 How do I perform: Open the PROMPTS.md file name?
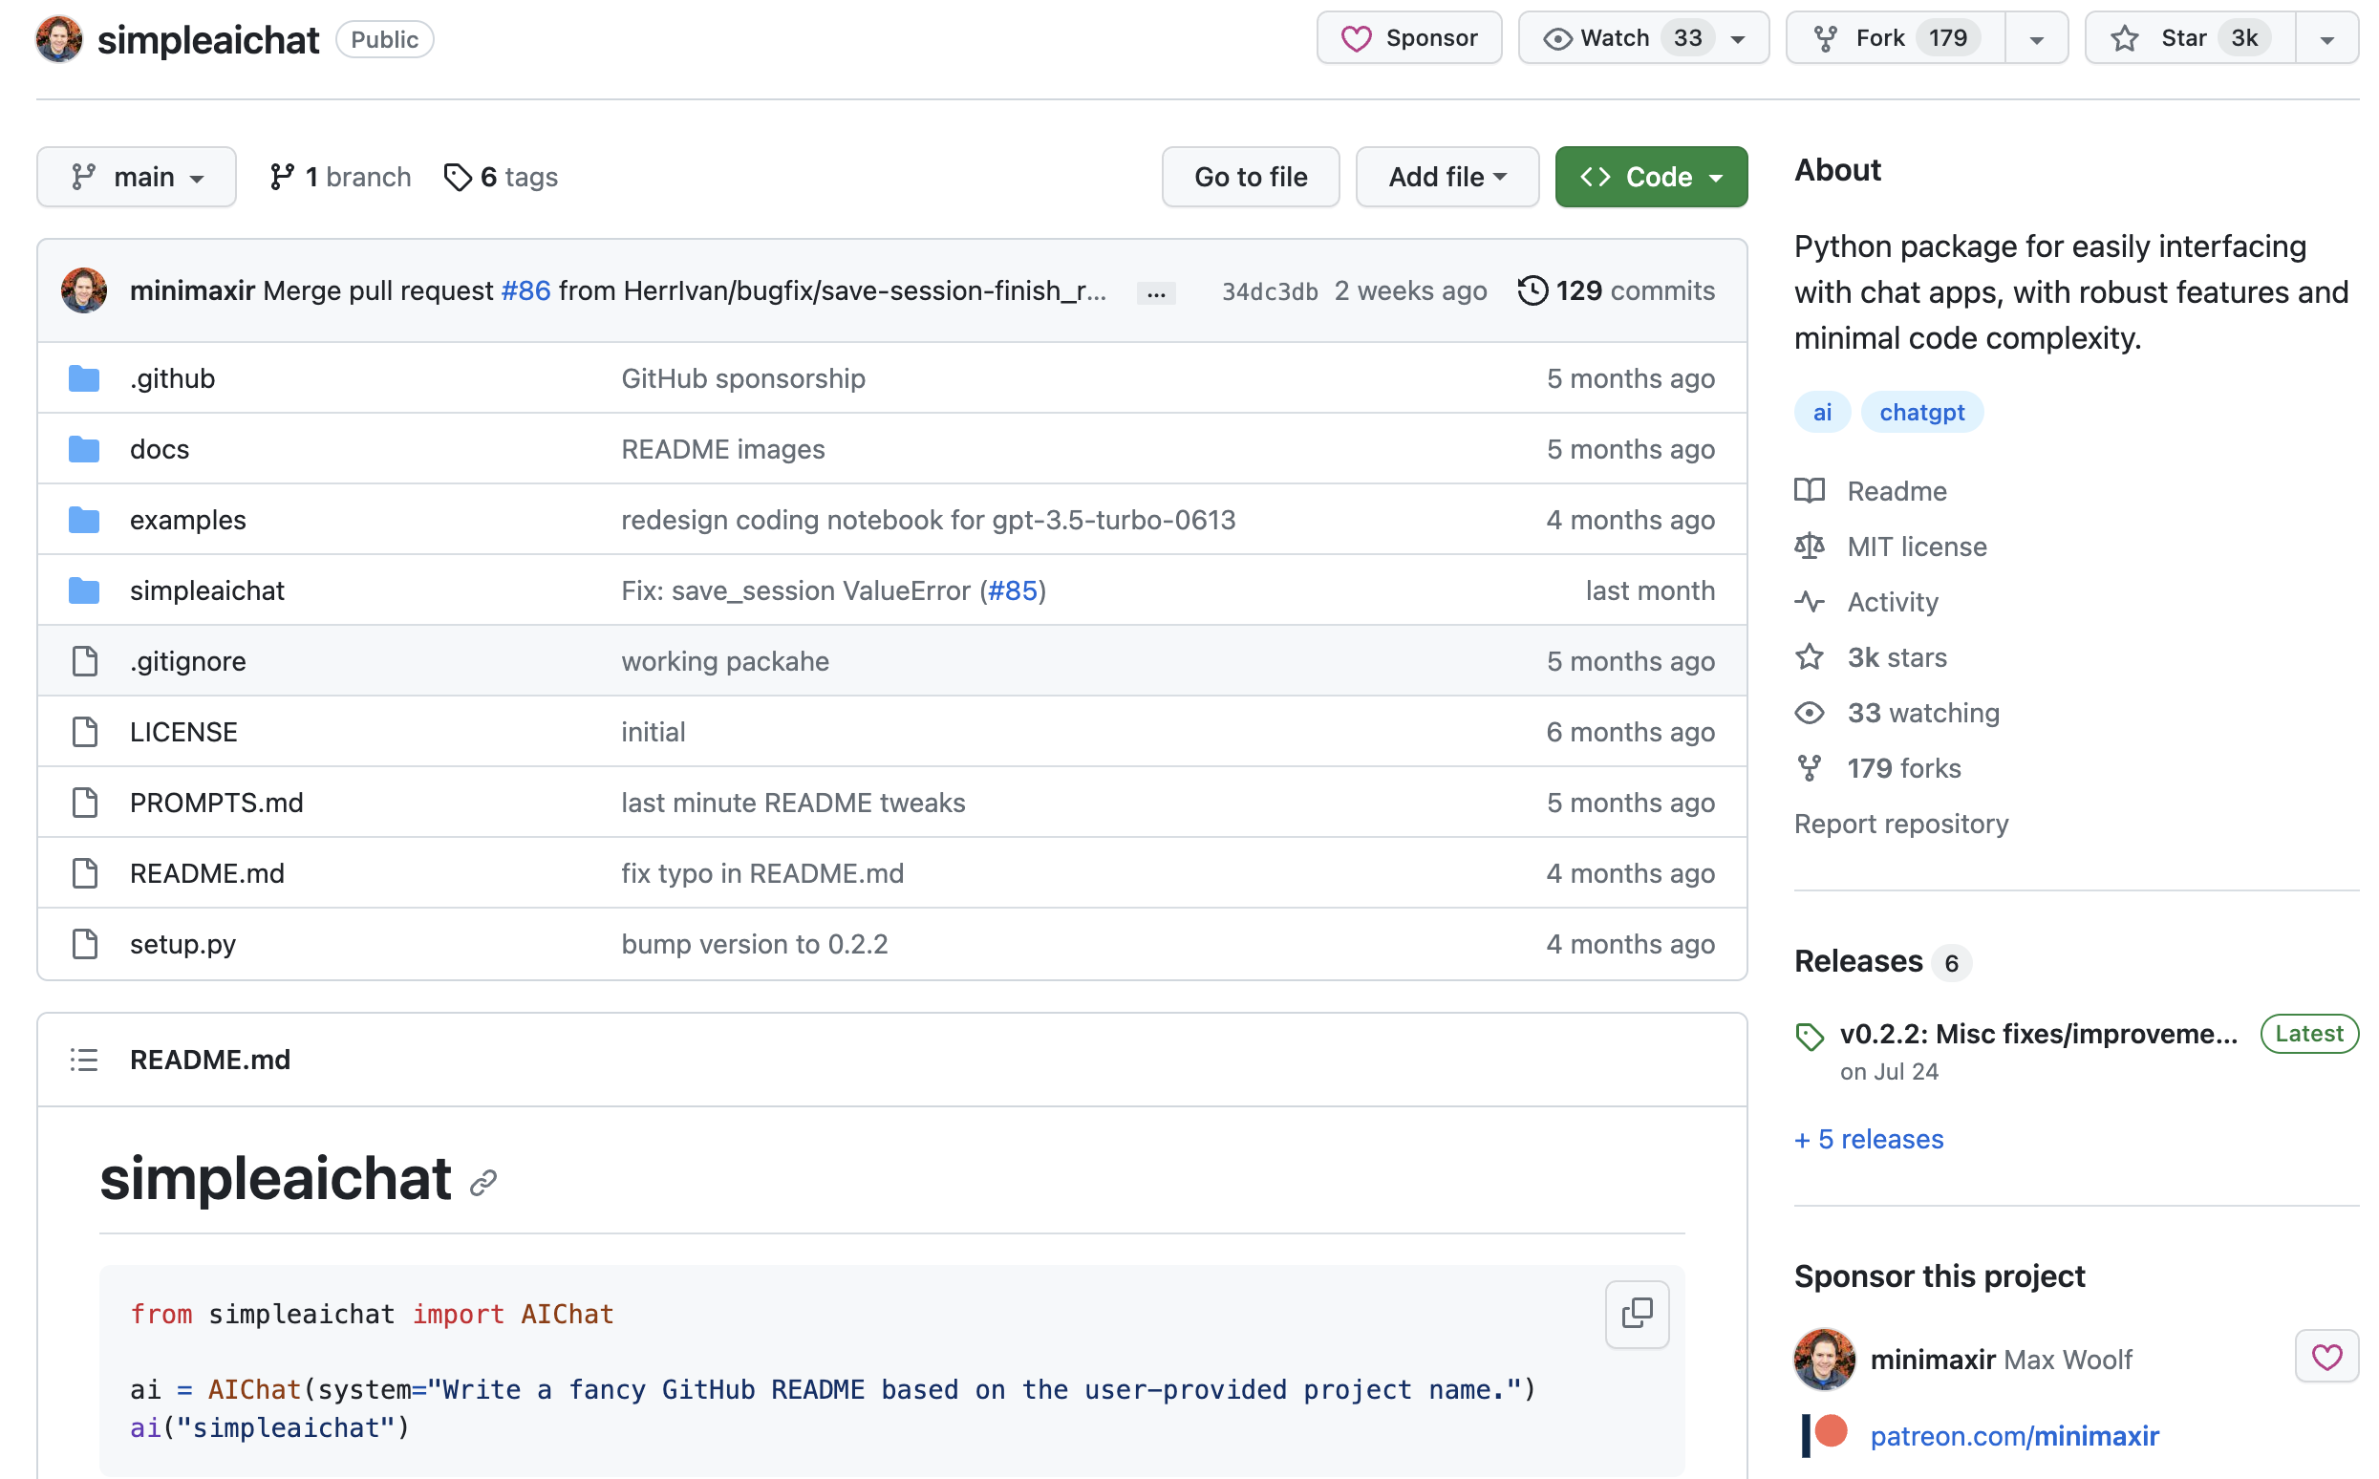coord(216,803)
